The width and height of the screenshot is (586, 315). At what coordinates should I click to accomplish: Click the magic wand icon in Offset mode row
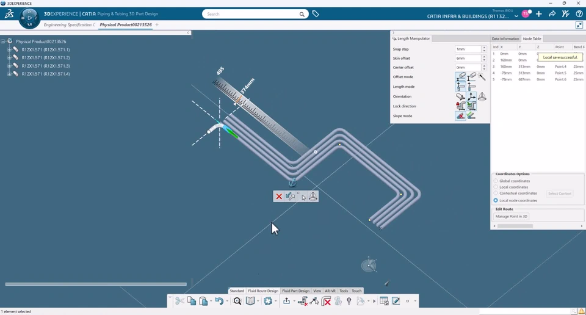tap(482, 76)
